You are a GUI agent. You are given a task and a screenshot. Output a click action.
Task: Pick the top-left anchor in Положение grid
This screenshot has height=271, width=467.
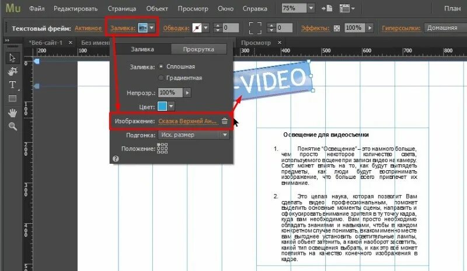[x=158, y=145]
